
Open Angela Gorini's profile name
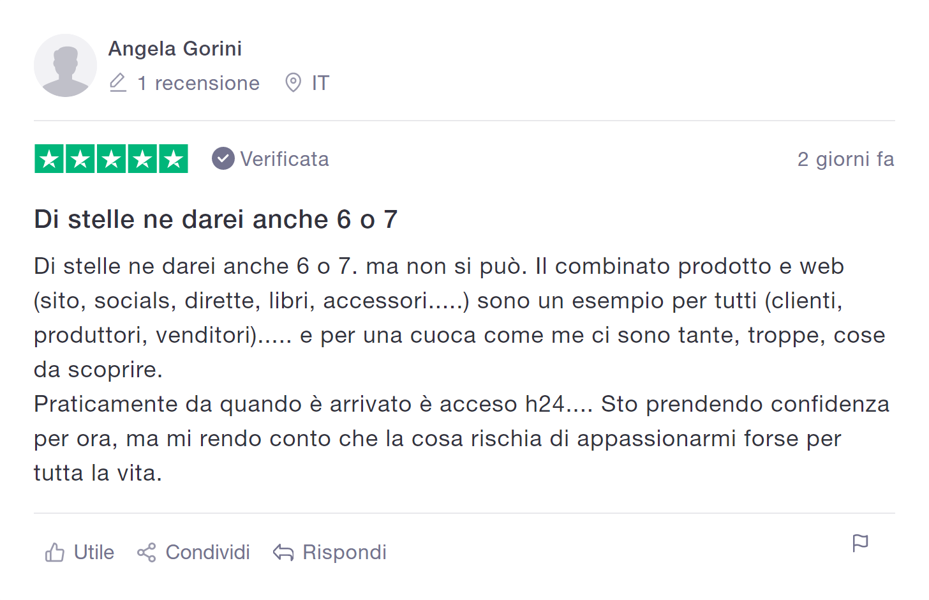point(175,49)
